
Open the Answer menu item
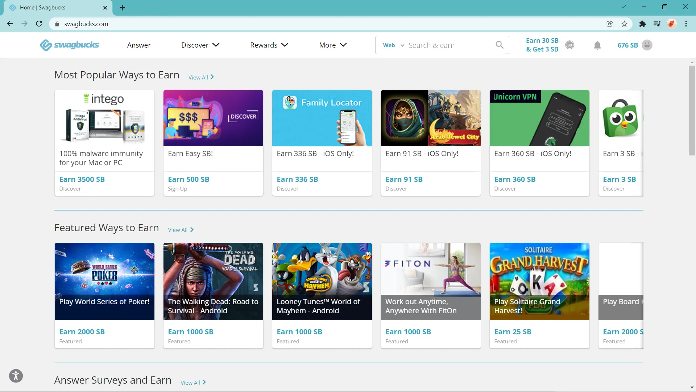pyautogui.click(x=139, y=45)
